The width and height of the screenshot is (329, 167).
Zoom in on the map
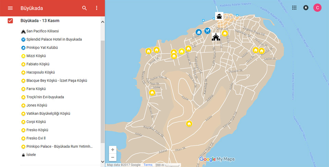click(x=113, y=150)
